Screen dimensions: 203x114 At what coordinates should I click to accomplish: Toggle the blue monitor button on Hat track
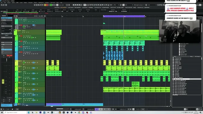pos(34,63)
